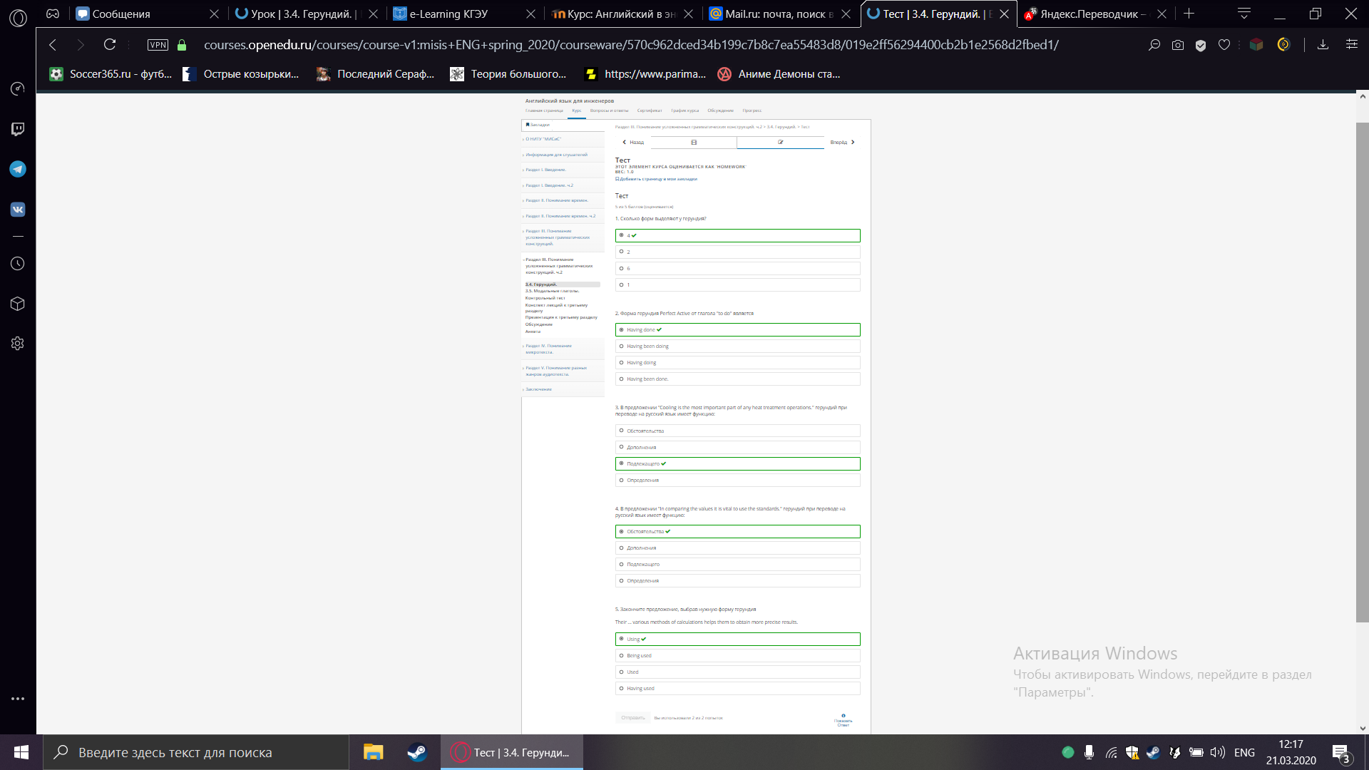Image resolution: width=1369 pixels, height=770 pixels.
Task: Switch to the Урок | 3.4. Герундий tab
Action: point(307,14)
